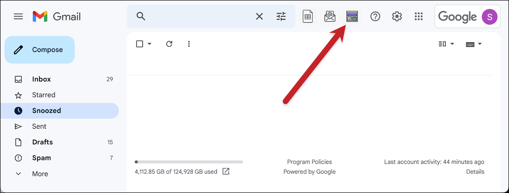Open the Inbox folder

coord(60,79)
